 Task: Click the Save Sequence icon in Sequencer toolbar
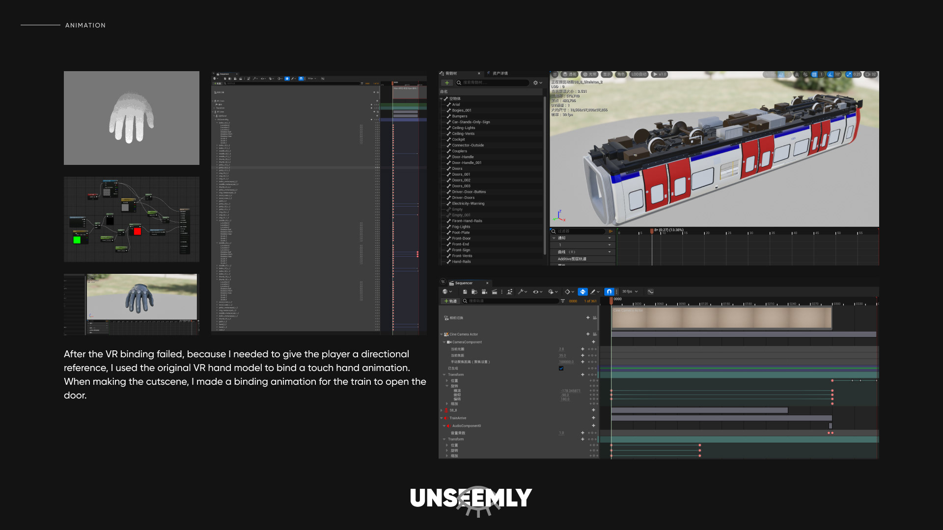point(465,291)
